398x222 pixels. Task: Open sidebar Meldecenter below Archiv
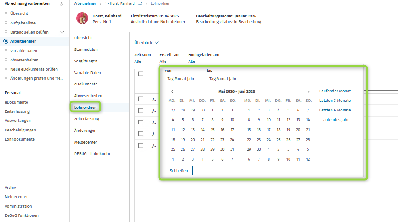tap(16, 197)
